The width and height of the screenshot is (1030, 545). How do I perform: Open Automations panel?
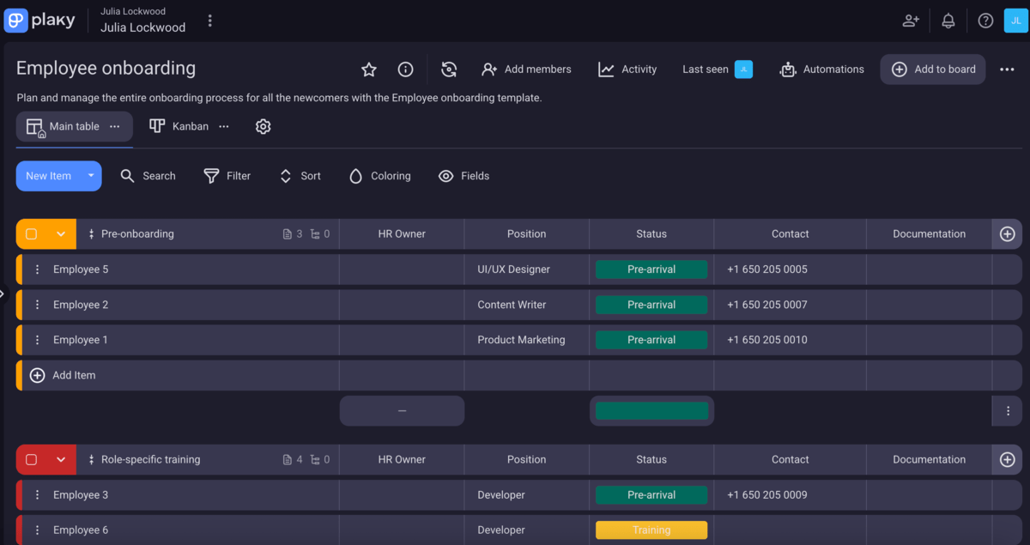click(x=821, y=70)
